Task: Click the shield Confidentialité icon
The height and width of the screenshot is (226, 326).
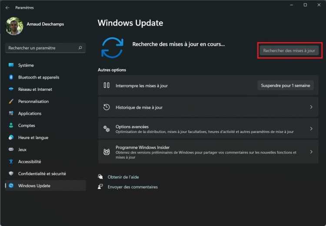Action: tap(11, 173)
